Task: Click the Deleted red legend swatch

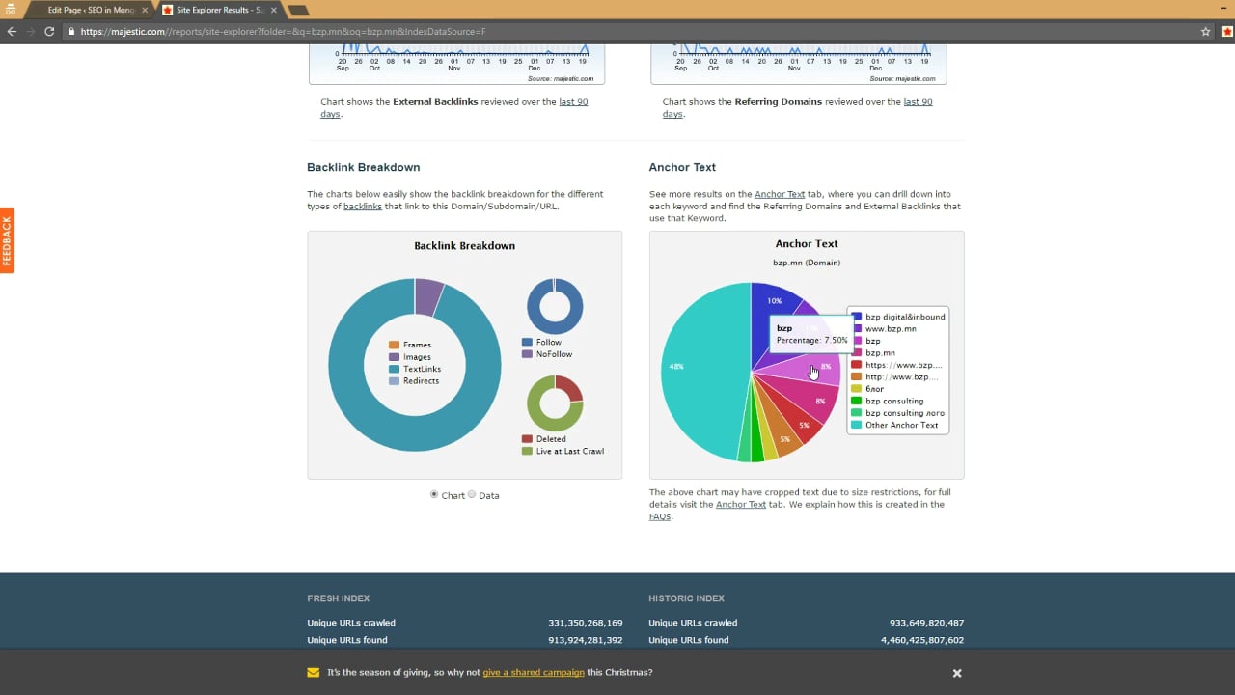Action: coord(527,439)
